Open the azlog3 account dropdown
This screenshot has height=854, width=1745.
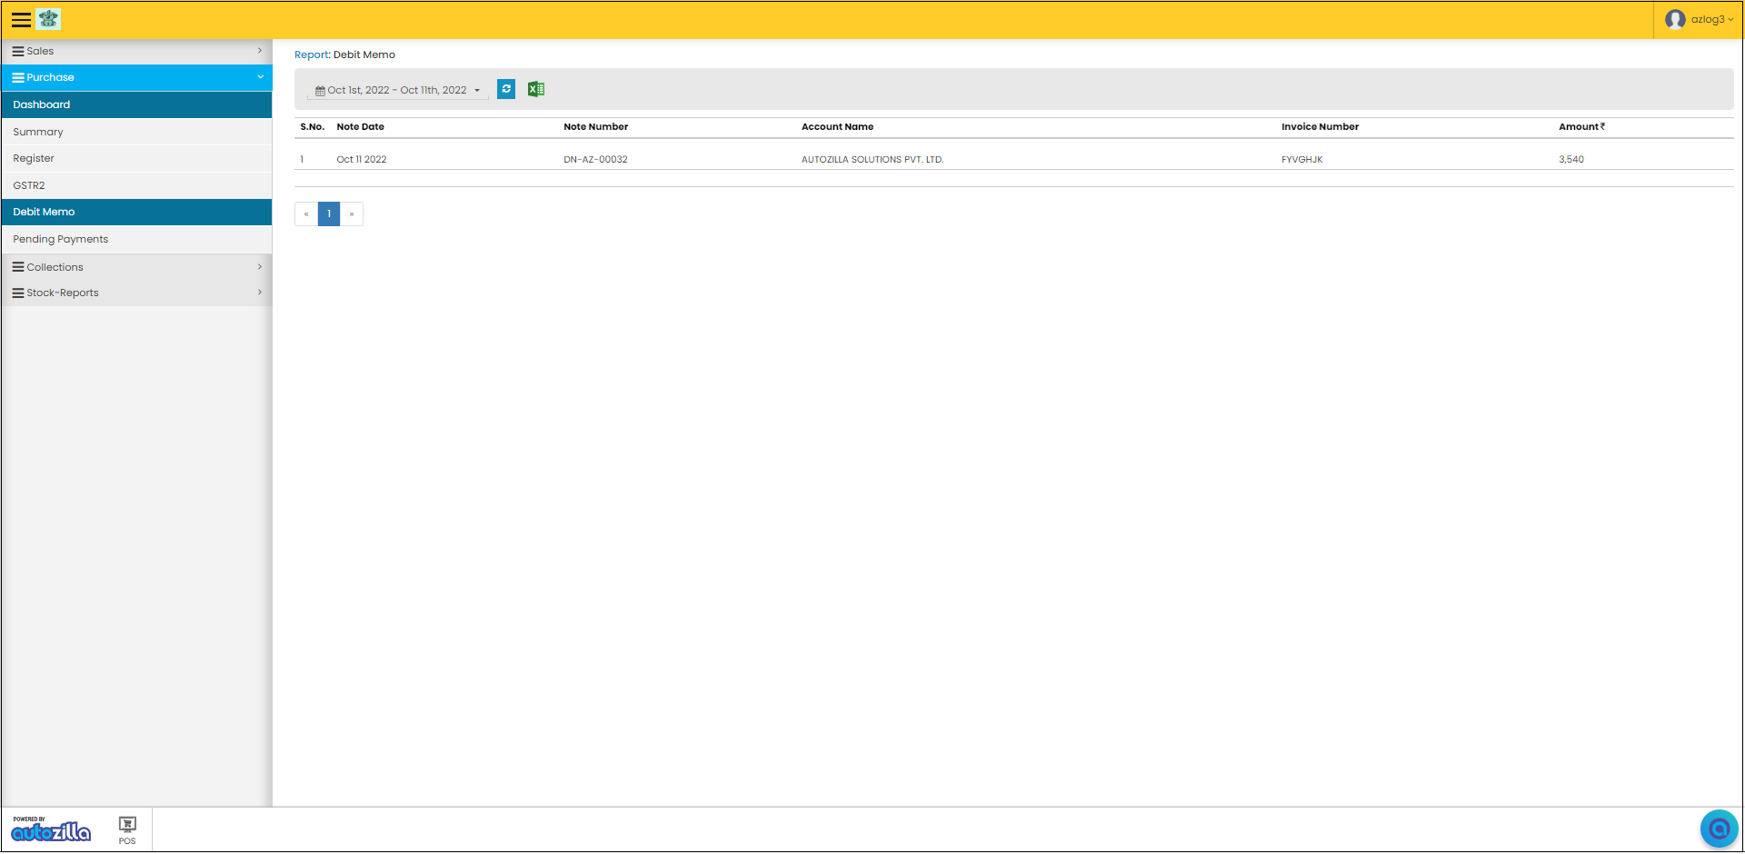[x=1711, y=19]
